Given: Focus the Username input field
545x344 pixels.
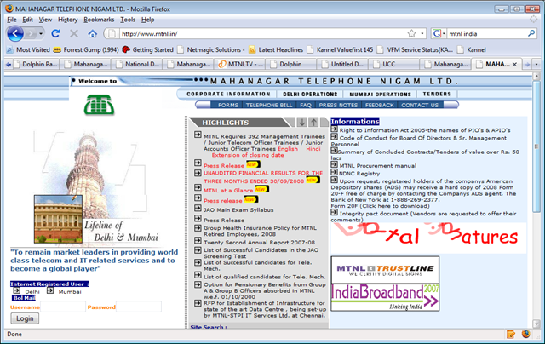Looking at the screenshot, I should pos(63,307).
